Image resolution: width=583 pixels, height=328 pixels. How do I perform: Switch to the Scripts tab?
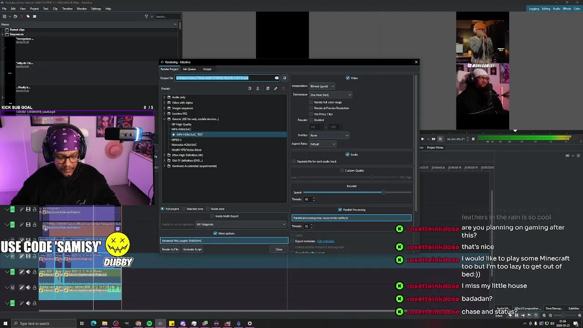[x=207, y=69]
